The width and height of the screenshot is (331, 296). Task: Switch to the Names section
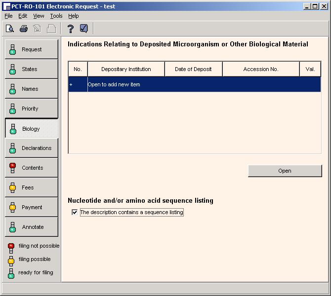(x=32, y=89)
